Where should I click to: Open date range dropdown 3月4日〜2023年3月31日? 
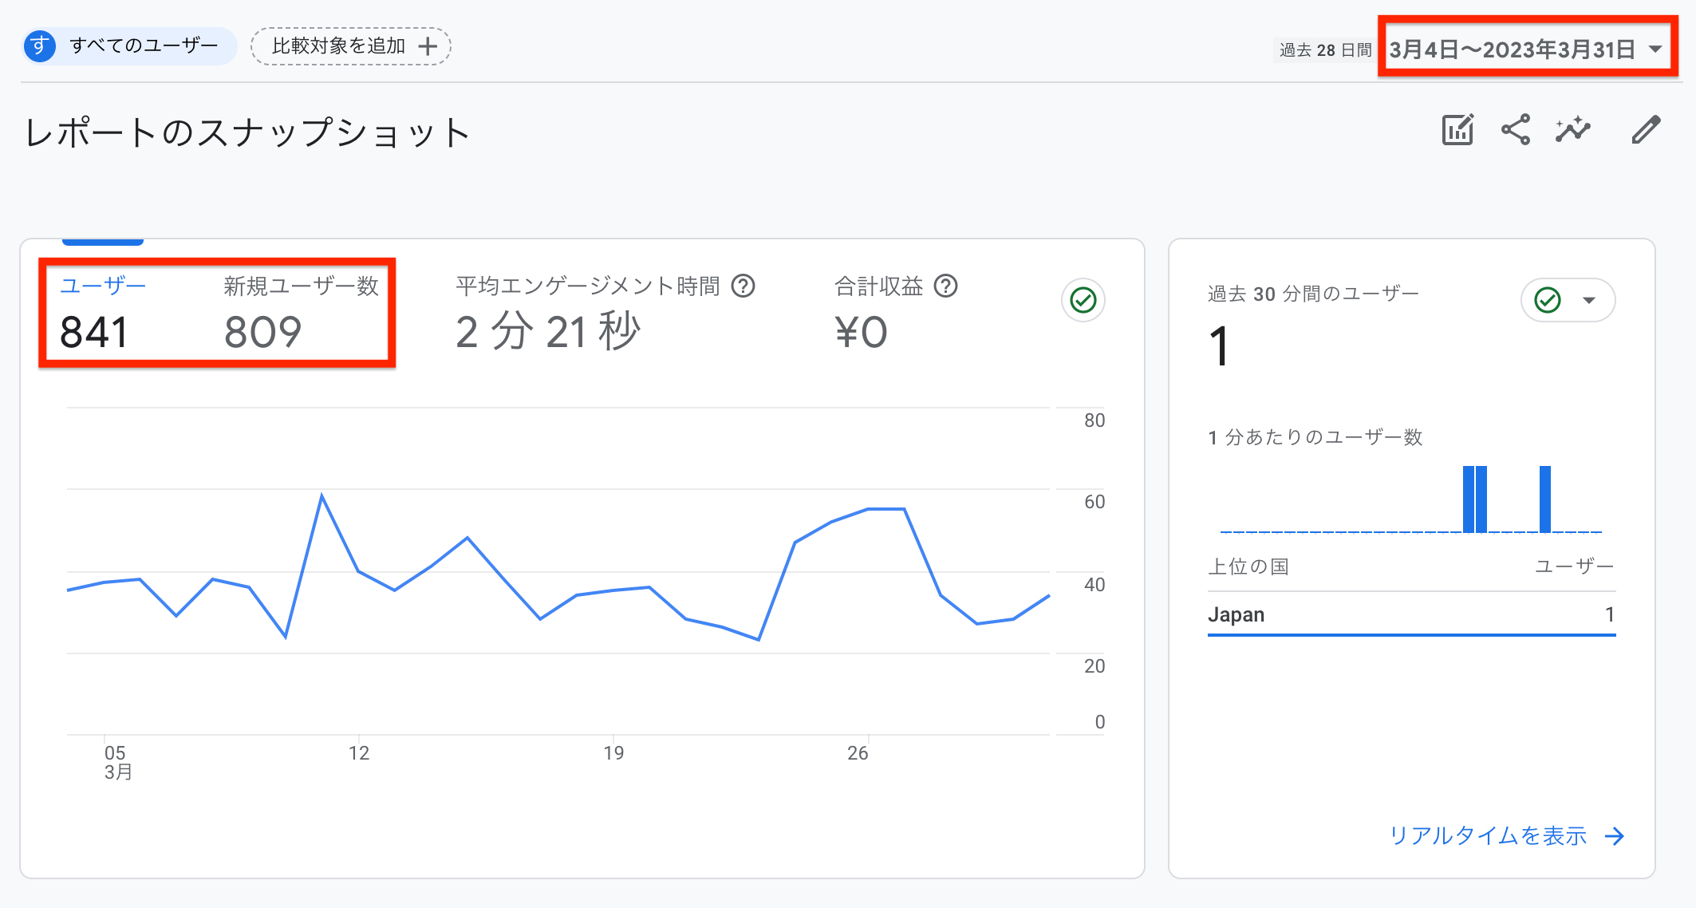click(x=1528, y=49)
